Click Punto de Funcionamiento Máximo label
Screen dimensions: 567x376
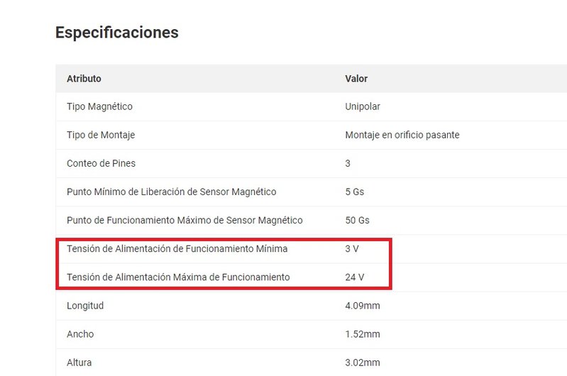click(185, 220)
